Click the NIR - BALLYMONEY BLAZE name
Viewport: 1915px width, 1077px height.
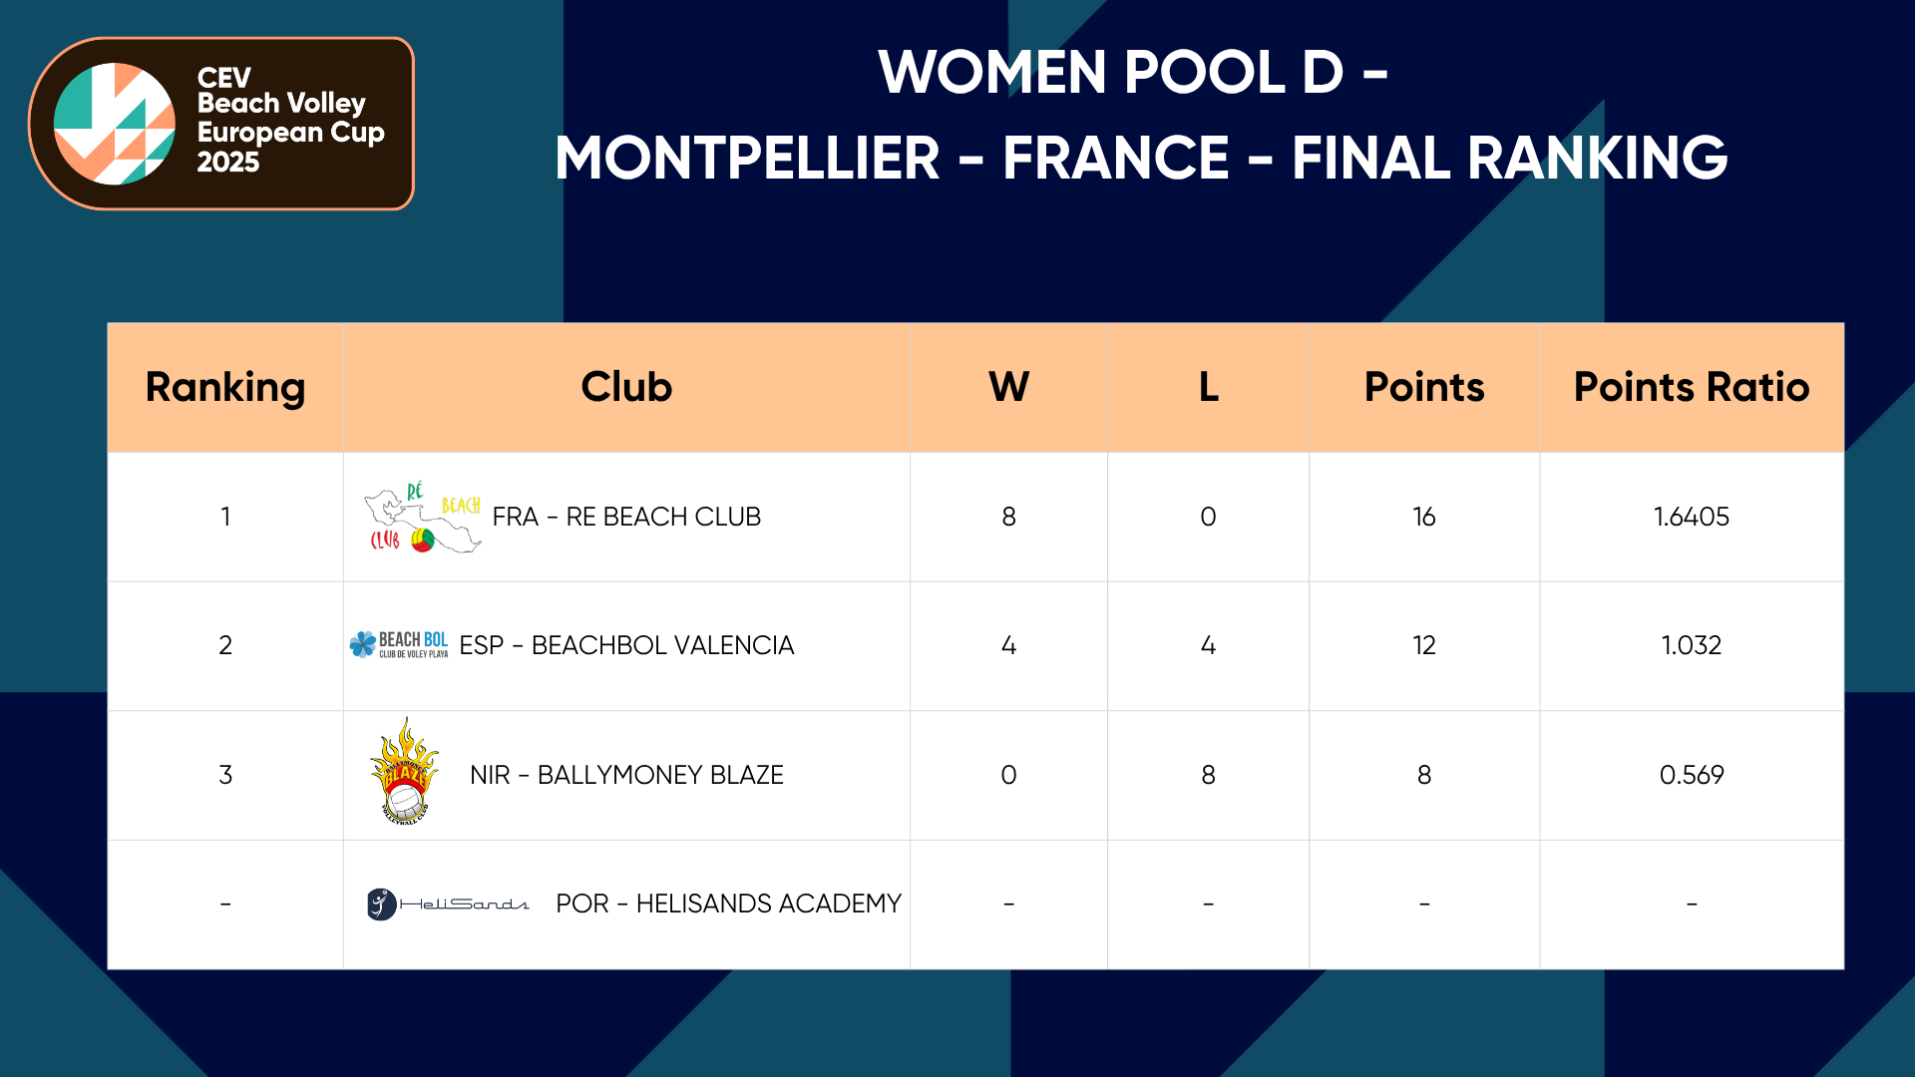point(626,775)
